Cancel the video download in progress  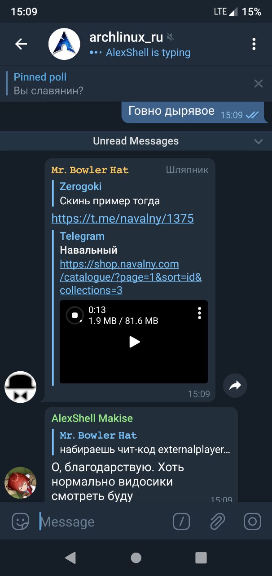[75, 315]
